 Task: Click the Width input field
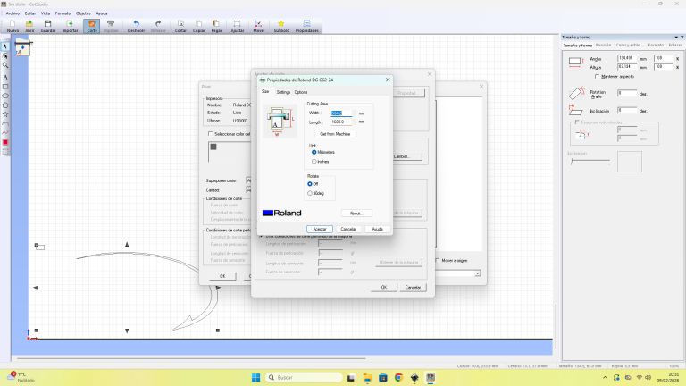pos(341,113)
